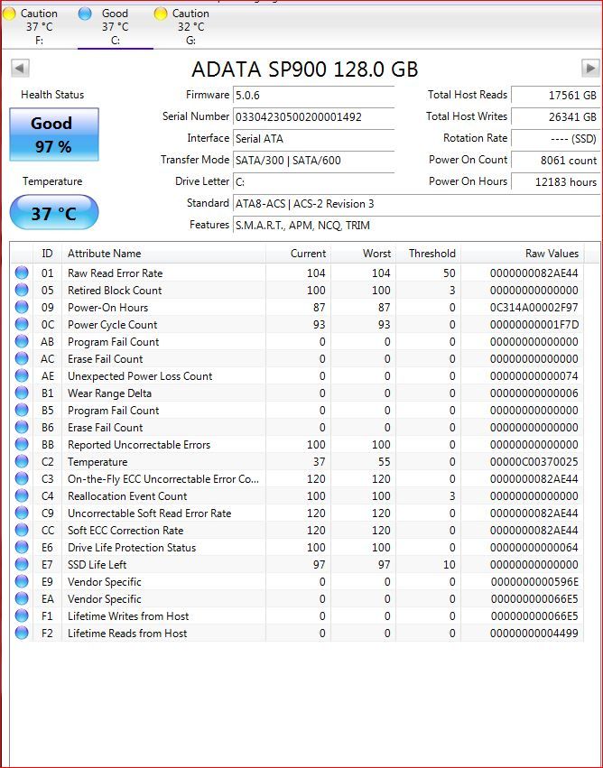The image size is (603, 768).
Task: Click the Interface field showing Serial ATA
Action: [x=313, y=139]
